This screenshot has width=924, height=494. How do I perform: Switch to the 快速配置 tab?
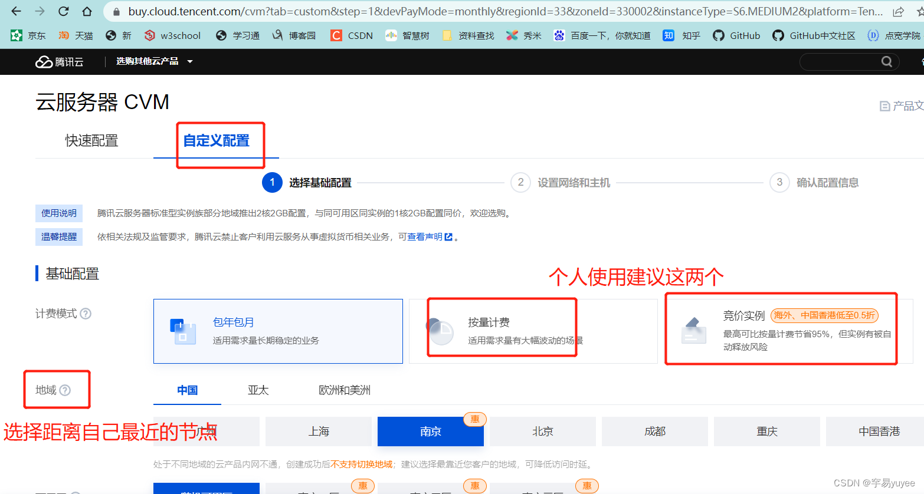pos(91,141)
